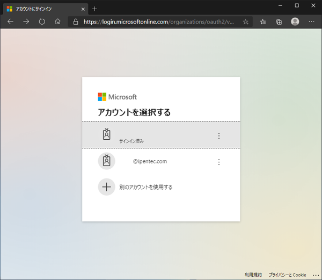Image resolution: width=322 pixels, height=280 pixels.
Task: Close the アカウントにサインイン tab
Action: (83, 9)
